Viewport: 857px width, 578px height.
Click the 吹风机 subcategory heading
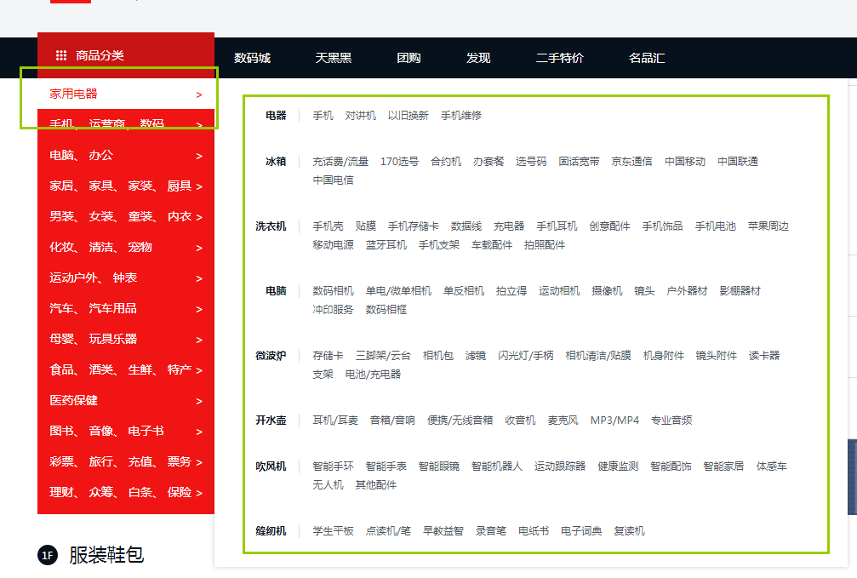click(271, 466)
